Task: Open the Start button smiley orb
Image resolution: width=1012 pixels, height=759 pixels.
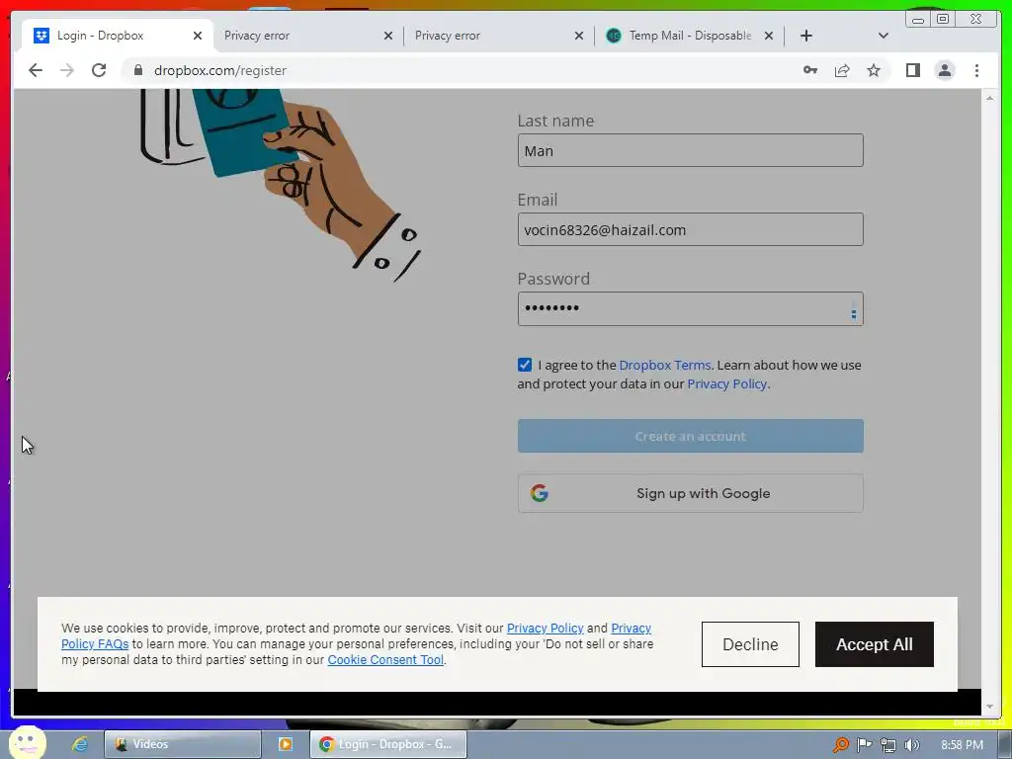Action: 27,742
